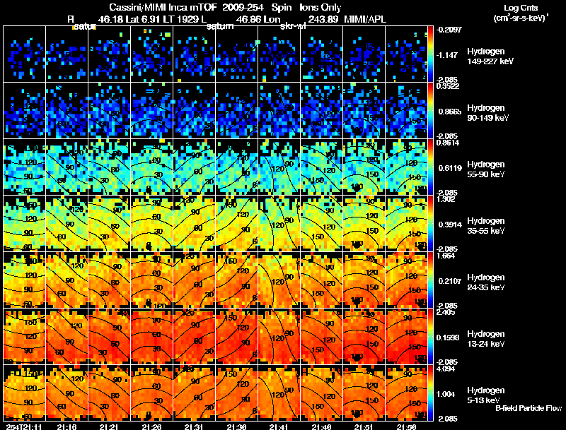Click the 'Hydrogen 24-35 keV' label
Image resolution: width=566 pixels, height=430 pixels.
[x=485, y=282]
